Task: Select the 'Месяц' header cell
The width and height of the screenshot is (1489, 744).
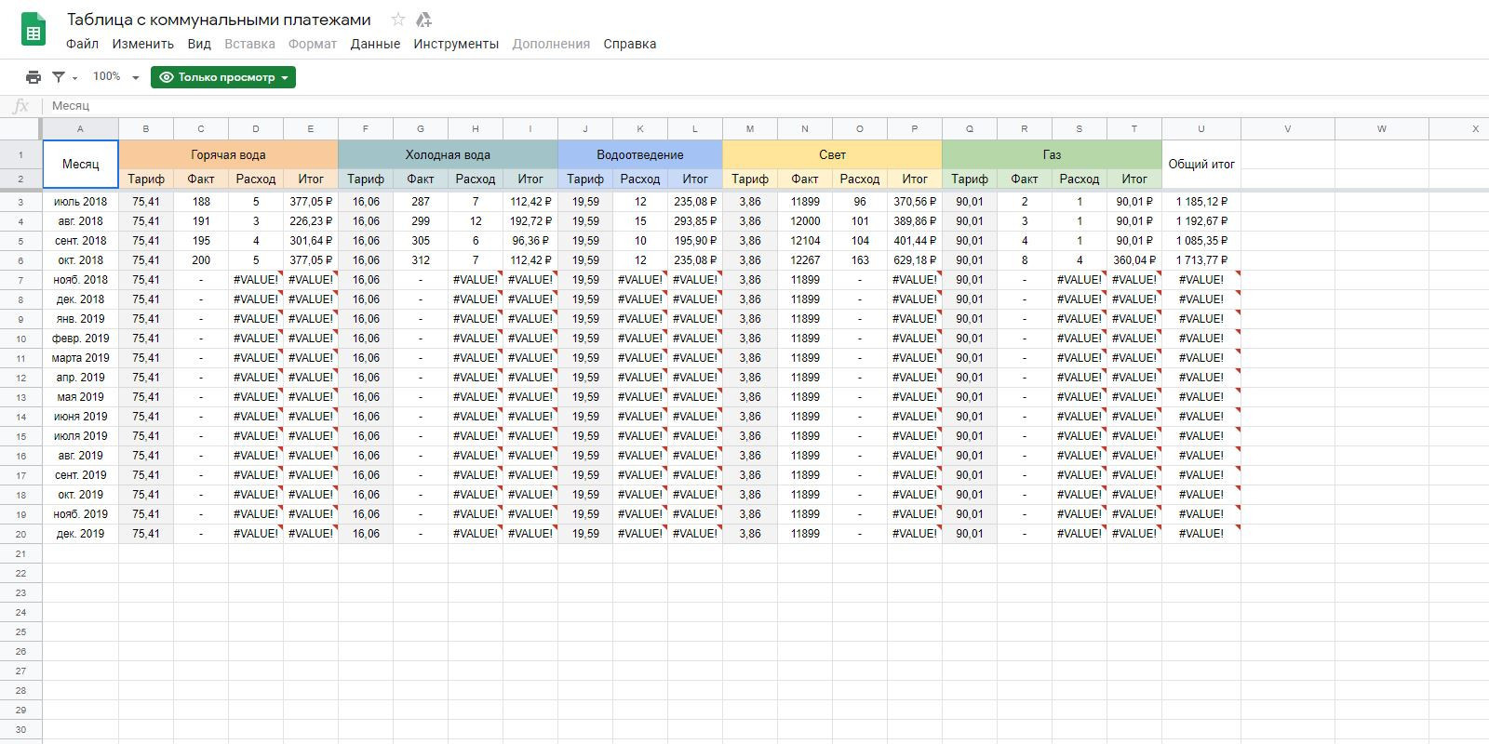Action: coord(80,164)
